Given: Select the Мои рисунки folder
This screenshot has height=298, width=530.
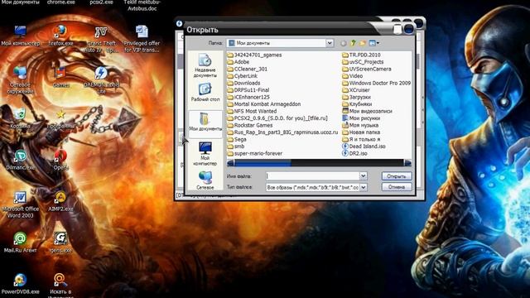Looking at the screenshot, I should (361, 118).
